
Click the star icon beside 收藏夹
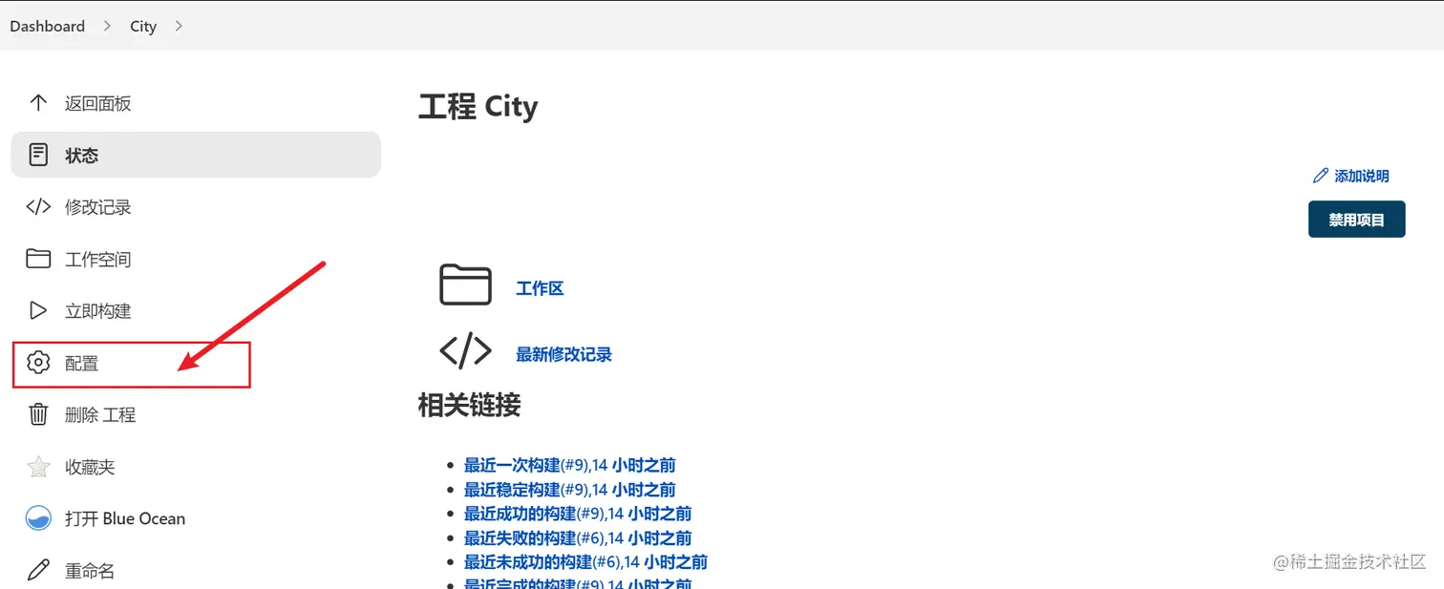[x=38, y=467]
